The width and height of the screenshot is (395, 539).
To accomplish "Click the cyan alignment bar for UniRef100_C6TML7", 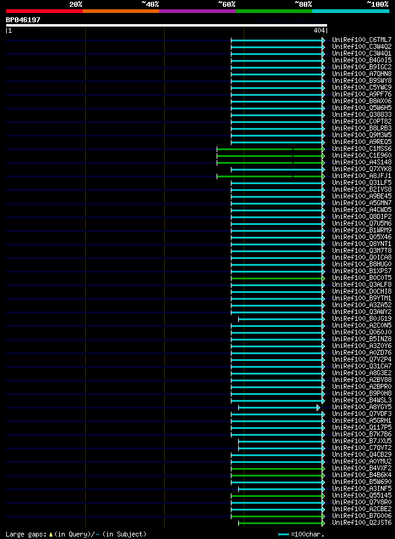I will click(x=276, y=41).
